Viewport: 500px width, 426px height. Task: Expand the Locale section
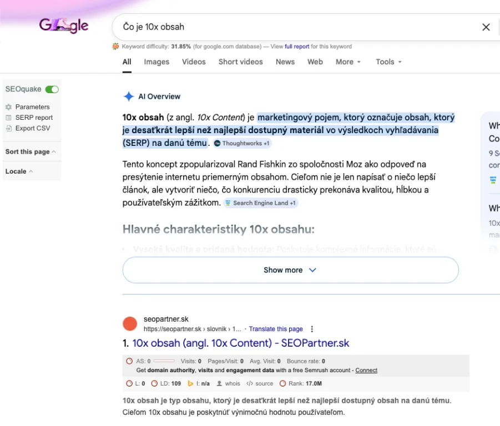click(x=19, y=171)
